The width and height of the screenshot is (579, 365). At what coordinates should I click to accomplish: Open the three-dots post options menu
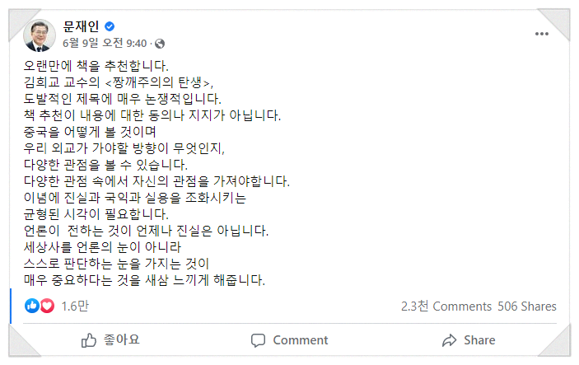point(542,34)
